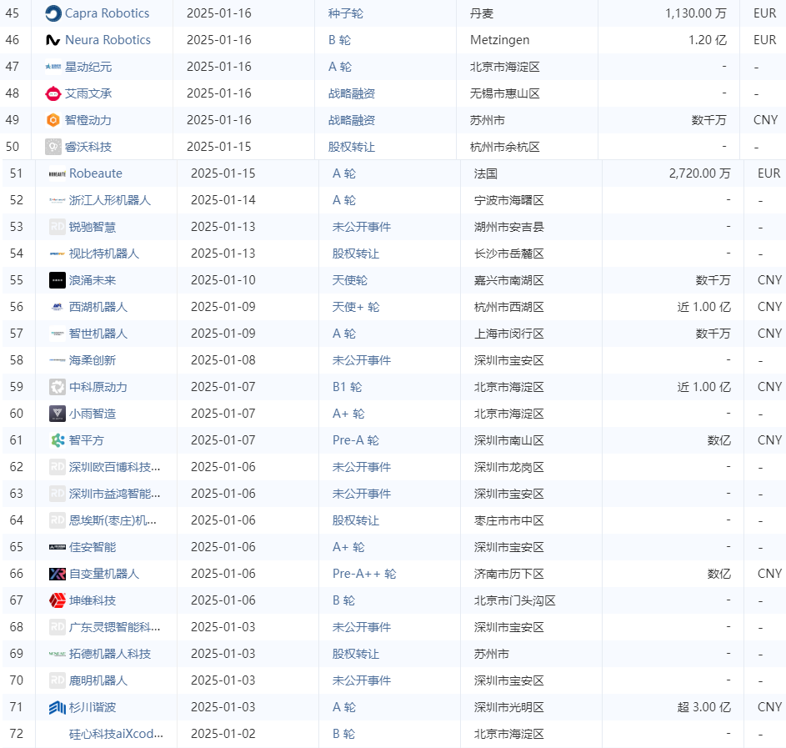The width and height of the screenshot is (786, 748).
Task: Select the B 轮 round for Neura Robotics
Action: pos(340,40)
